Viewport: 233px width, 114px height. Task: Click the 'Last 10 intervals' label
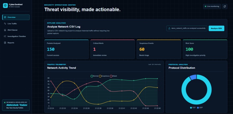(x=155, y=64)
